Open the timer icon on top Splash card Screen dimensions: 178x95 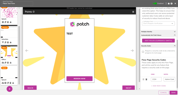3,22
